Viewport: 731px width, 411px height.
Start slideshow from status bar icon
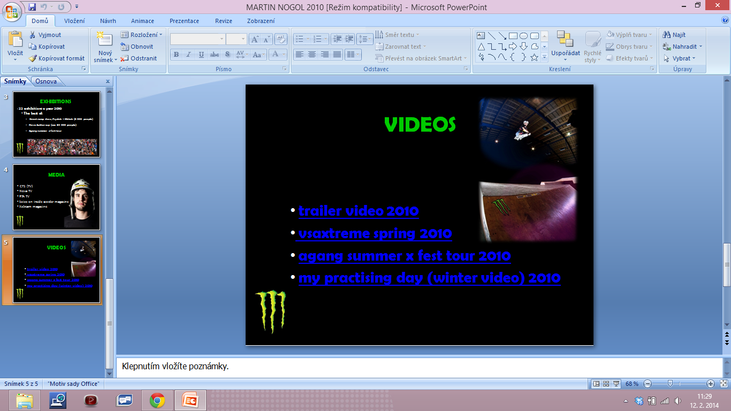[x=616, y=384]
